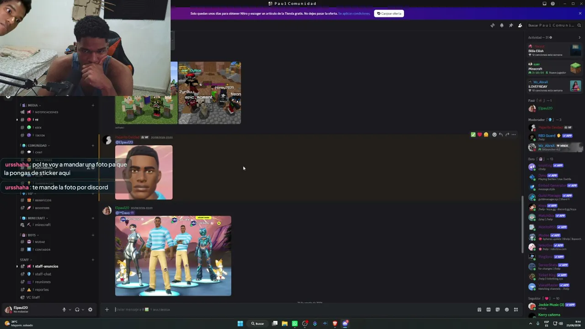Open the Billie Eilish activity card
The height and width of the screenshot is (329, 585).
pyautogui.click(x=554, y=51)
